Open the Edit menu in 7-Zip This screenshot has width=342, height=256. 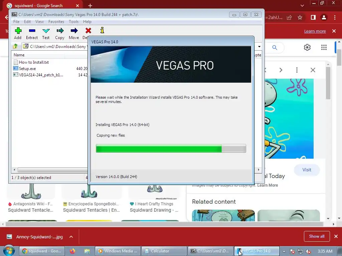coord(27,22)
